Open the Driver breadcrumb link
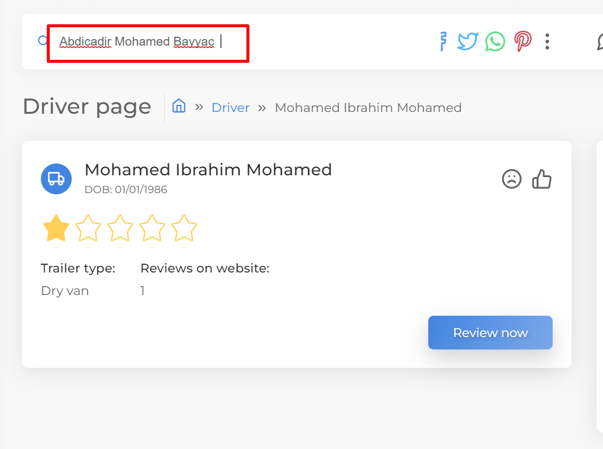Screen dimensions: 603x449 [230, 108]
